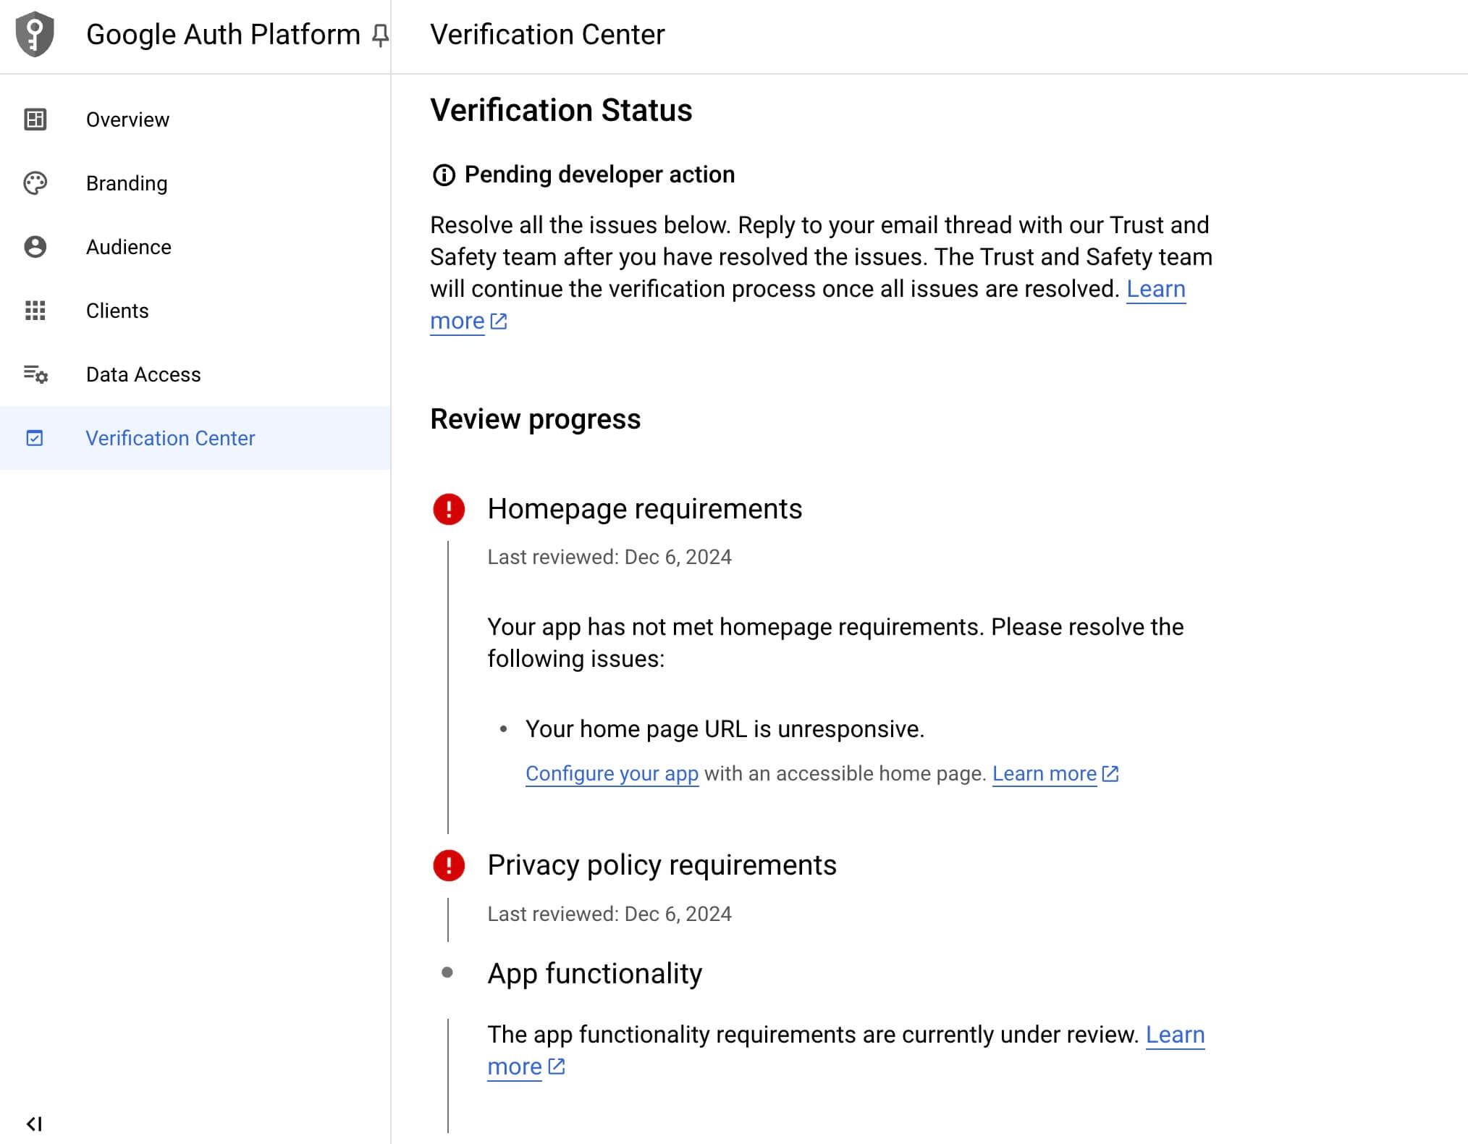Open the Branding page from the sidebar
This screenshot has width=1468, height=1144.
tap(127, 183)
